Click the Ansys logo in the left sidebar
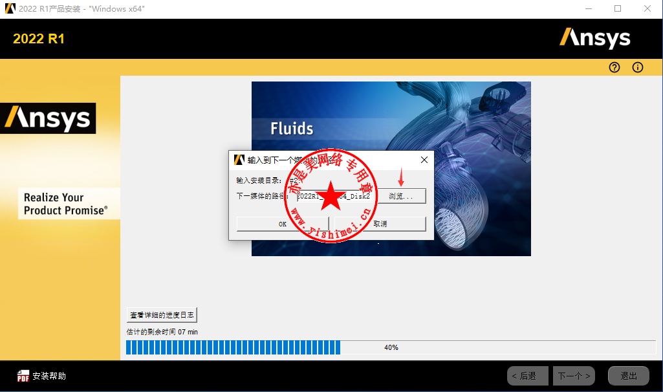The width and height of the screenshot is (663, 392). (x=48, y=118)
